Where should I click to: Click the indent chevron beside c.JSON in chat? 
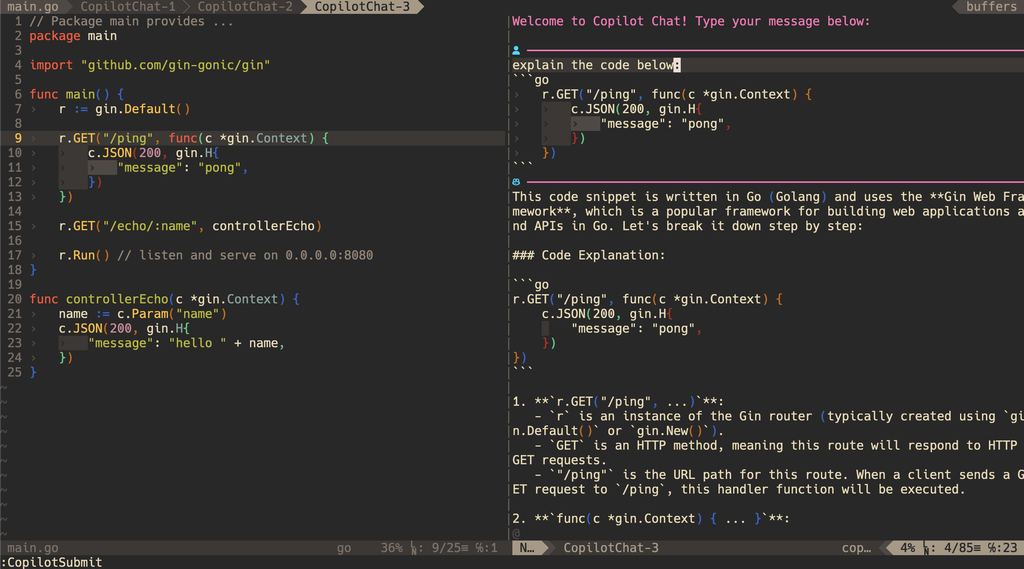(546, 109)
